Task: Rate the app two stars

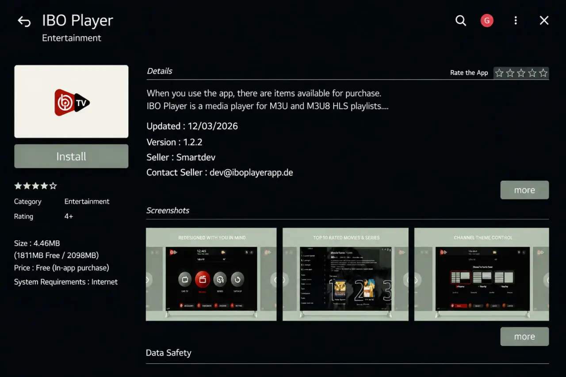Action: pos(510,73)
